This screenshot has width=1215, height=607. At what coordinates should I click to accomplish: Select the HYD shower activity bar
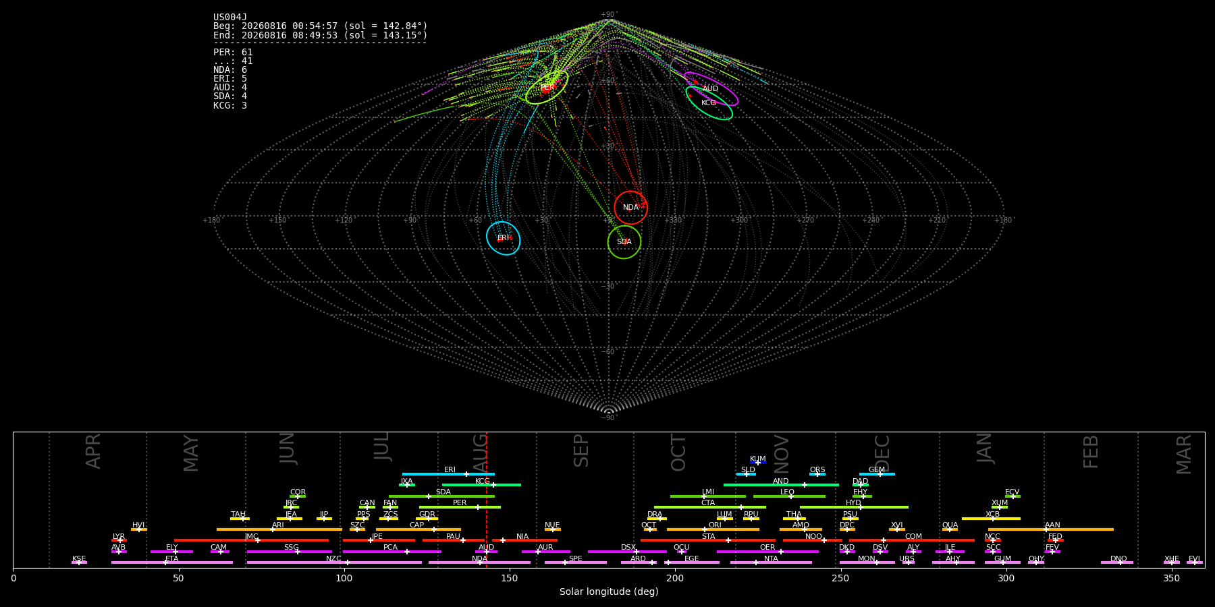pyautogui.click(x=854, y=507)
